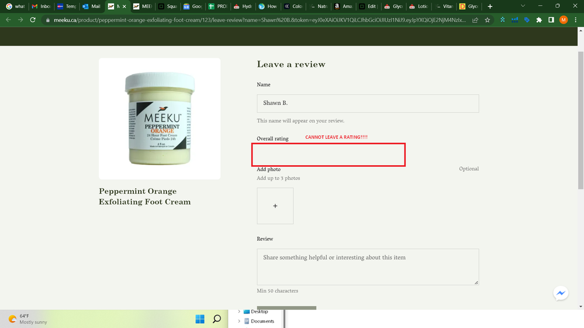Open the Windows Start menu
The image size is (584, 328).
[200, 319]
